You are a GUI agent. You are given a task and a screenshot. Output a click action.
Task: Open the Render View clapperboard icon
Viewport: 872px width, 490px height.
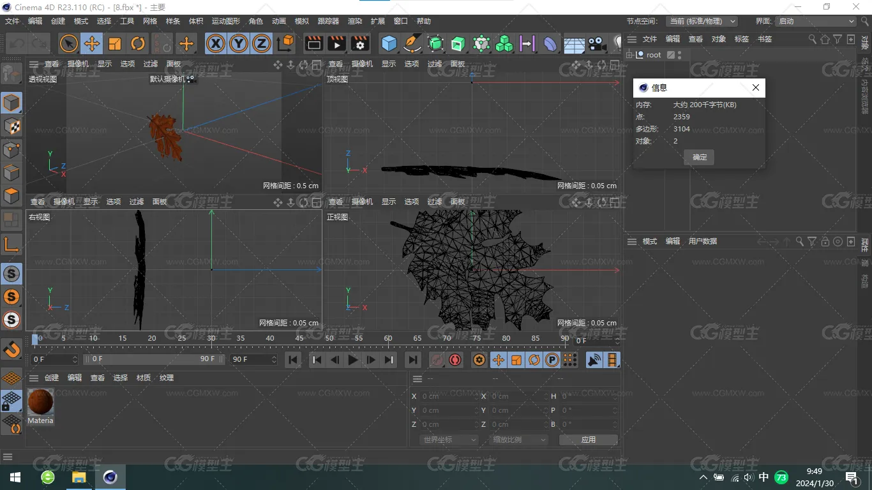(x=313, y=43)
